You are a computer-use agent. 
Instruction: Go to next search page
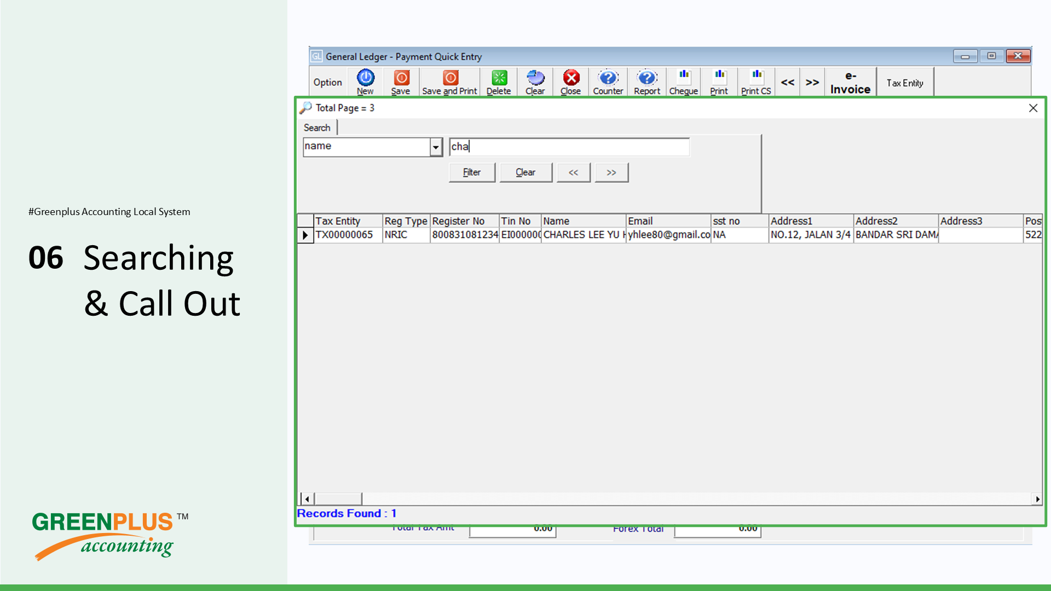pyautogui.click(x=611, y=172)
